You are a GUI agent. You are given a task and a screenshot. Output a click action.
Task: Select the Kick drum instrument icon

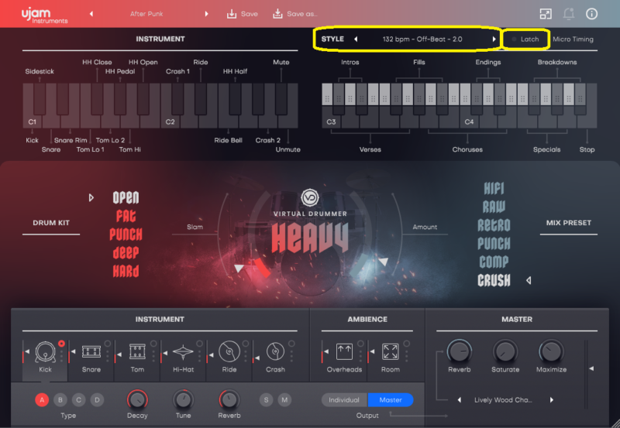coord(46,351)
